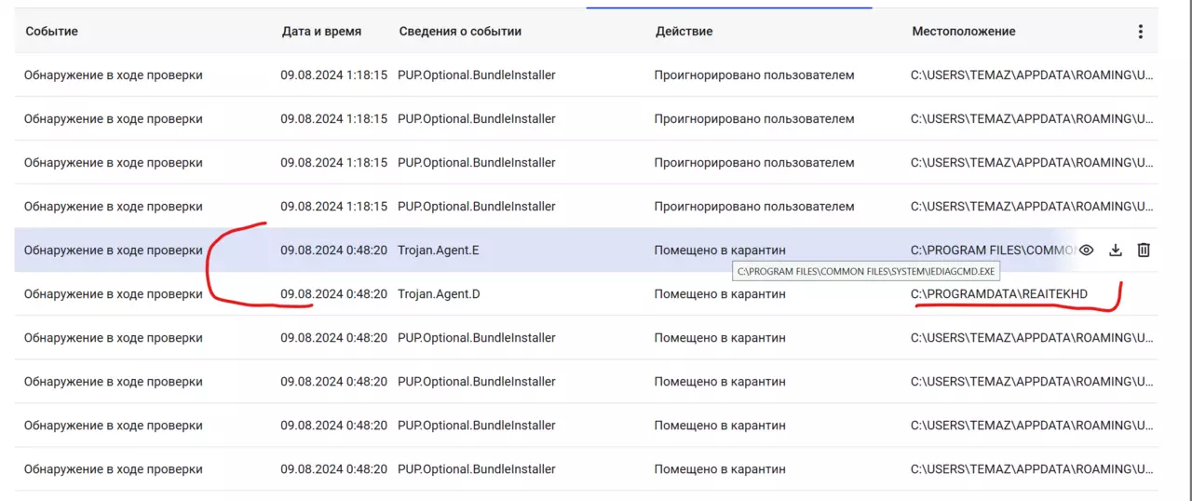Screen dimensions: 1192x501
Task: Click the C:\PROGRAMDATA\REAITEKHD location text
Action: (x=999, y=294)
